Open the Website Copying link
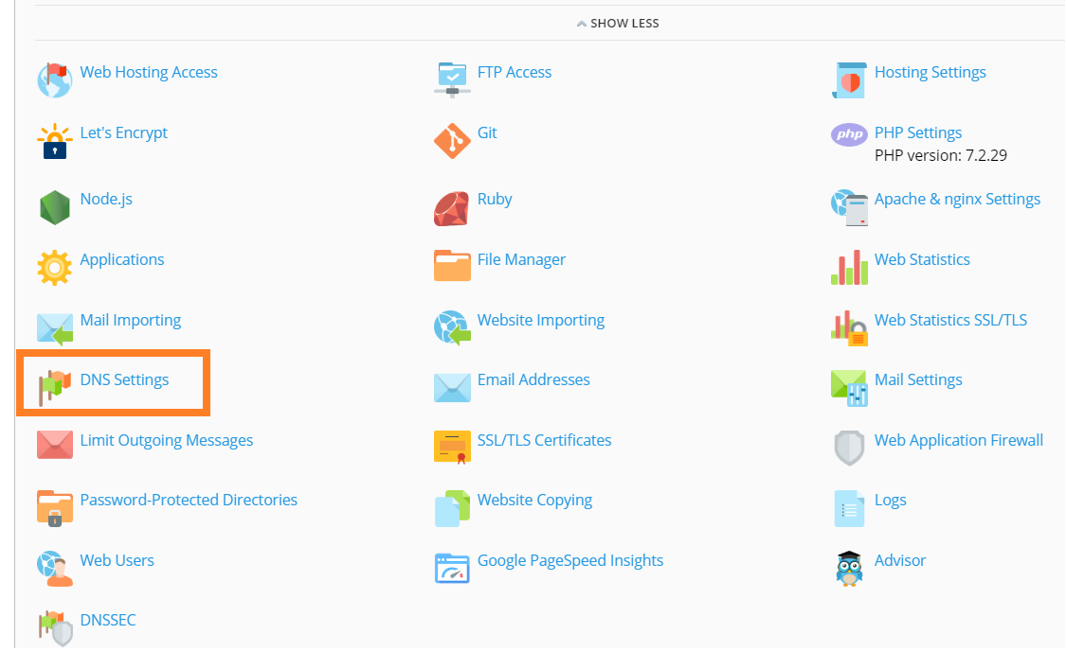Viewport: 1066px width, 652px height. tap(534, 500)
